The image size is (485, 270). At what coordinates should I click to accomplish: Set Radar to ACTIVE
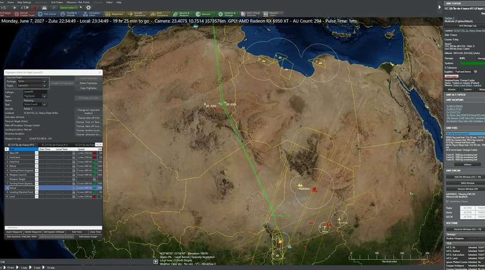pos(468,208)
